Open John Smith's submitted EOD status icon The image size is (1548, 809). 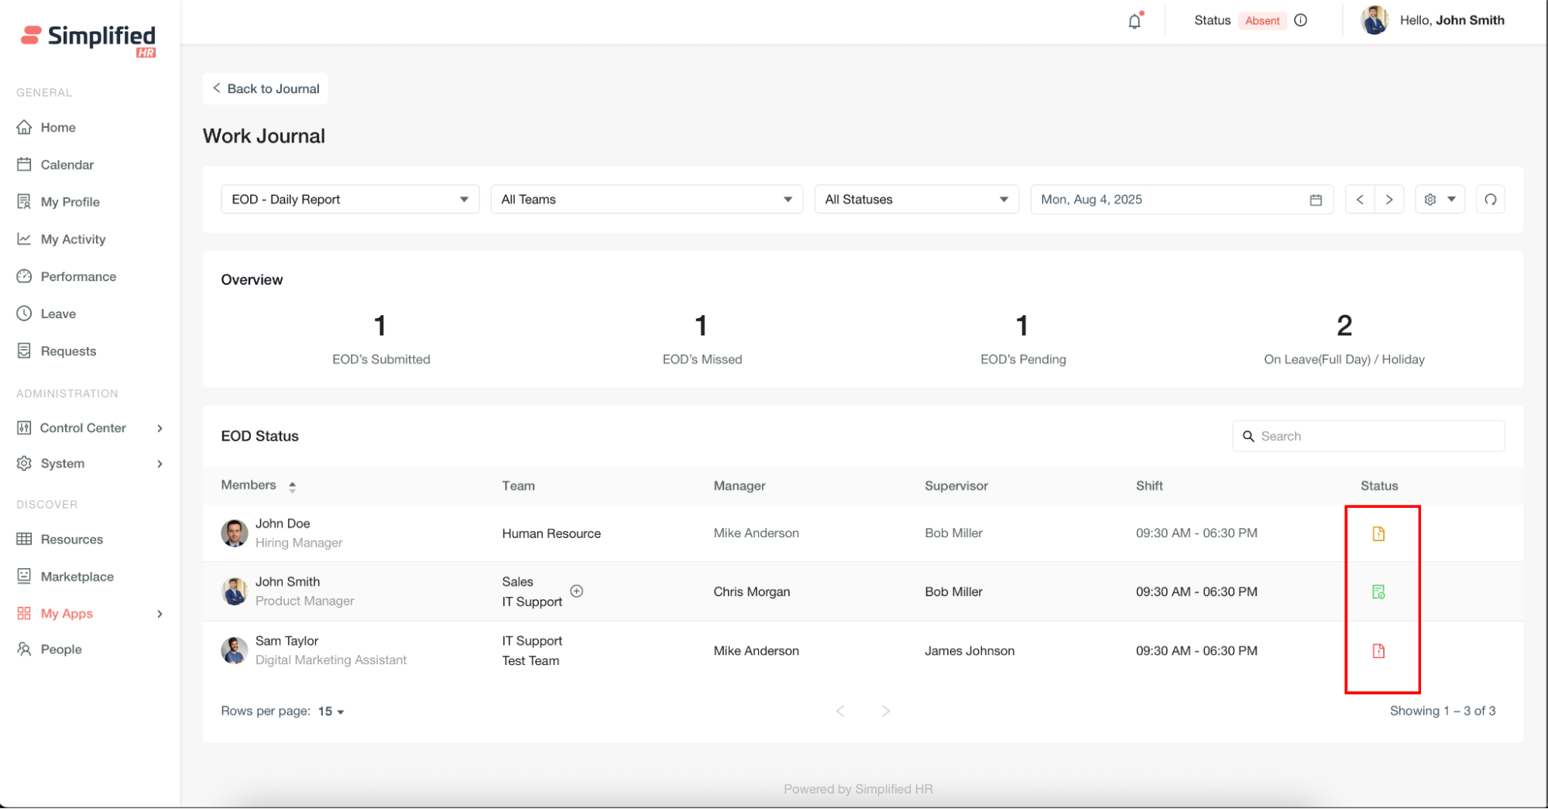click(1378, 592)
